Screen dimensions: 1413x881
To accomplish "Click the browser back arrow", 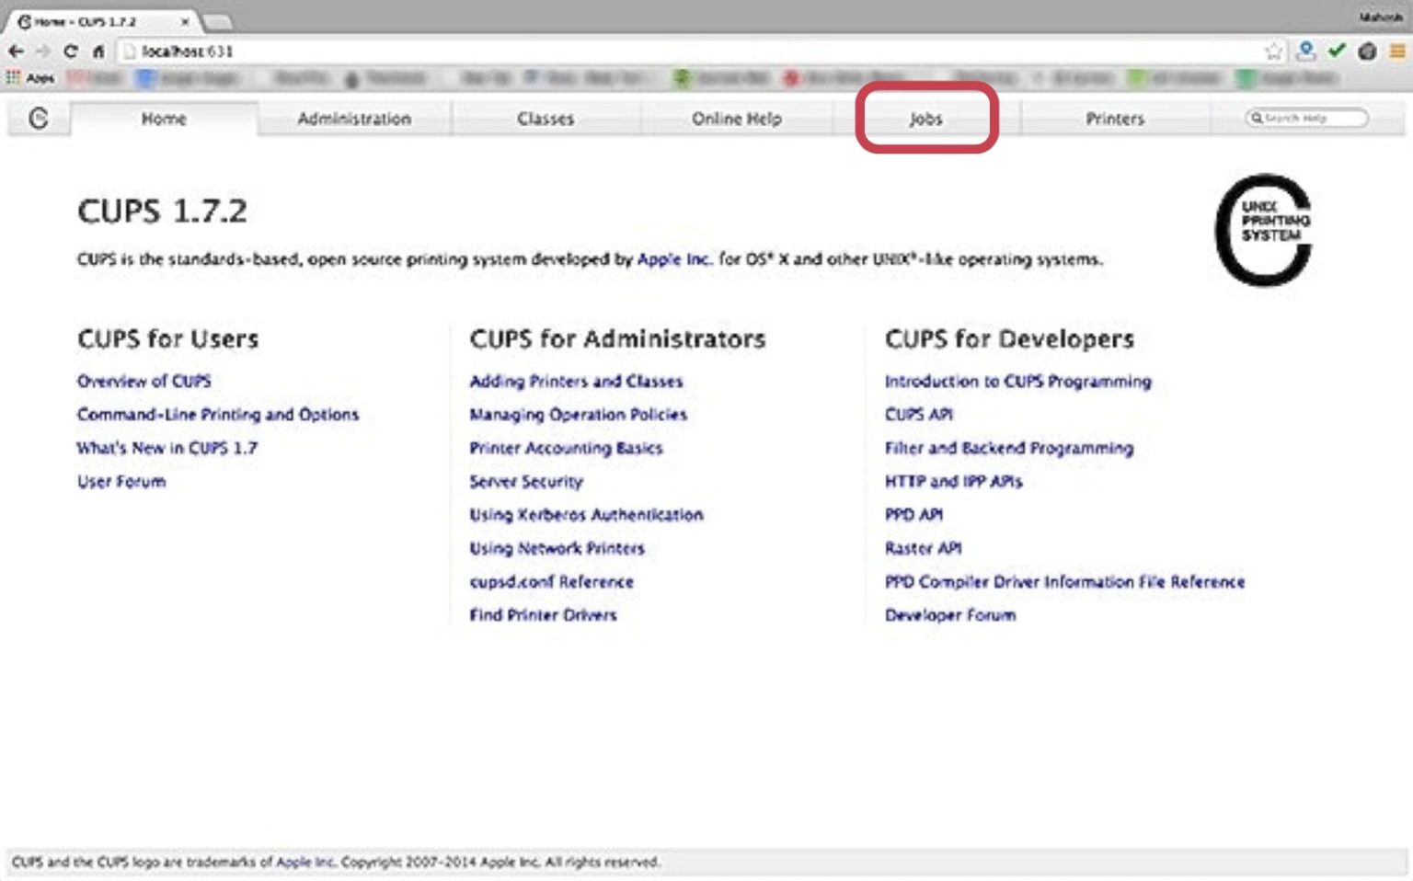I will [16, 51].
